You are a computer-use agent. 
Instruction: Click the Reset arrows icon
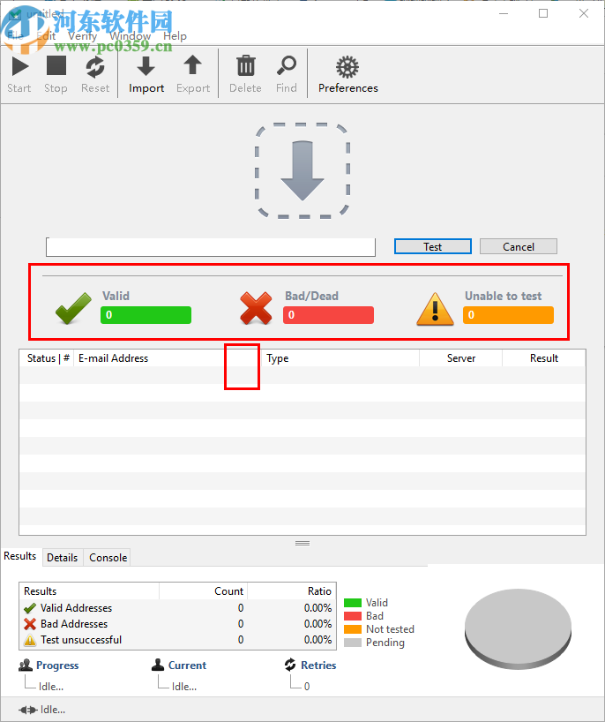[x=95, y=67]
